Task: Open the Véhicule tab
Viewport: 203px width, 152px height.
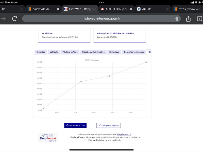Action: pyautogui.click(x=54, y=52)
